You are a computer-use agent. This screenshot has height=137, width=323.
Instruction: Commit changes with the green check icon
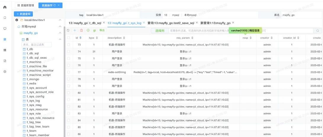click(88, 30)
